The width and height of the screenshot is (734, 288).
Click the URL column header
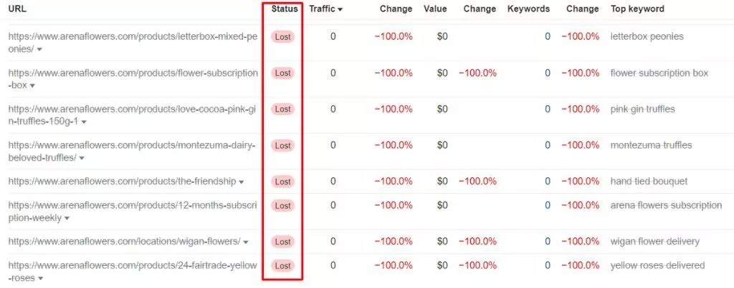click(x=17, y=9)
